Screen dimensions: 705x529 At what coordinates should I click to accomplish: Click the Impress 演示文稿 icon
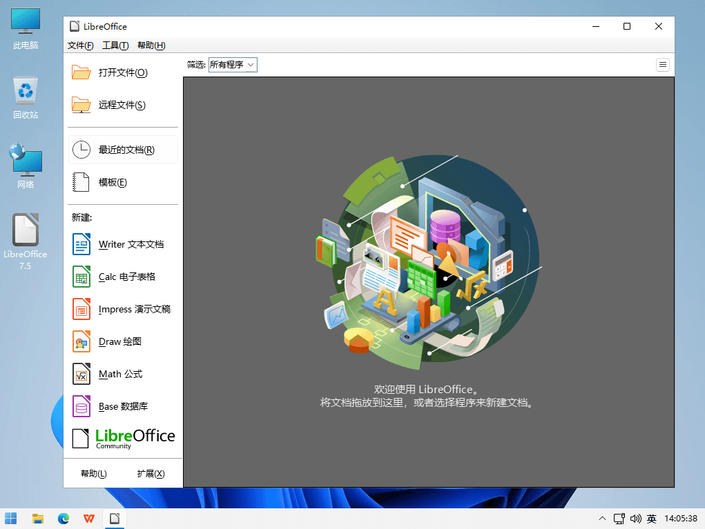pos(81,309)
